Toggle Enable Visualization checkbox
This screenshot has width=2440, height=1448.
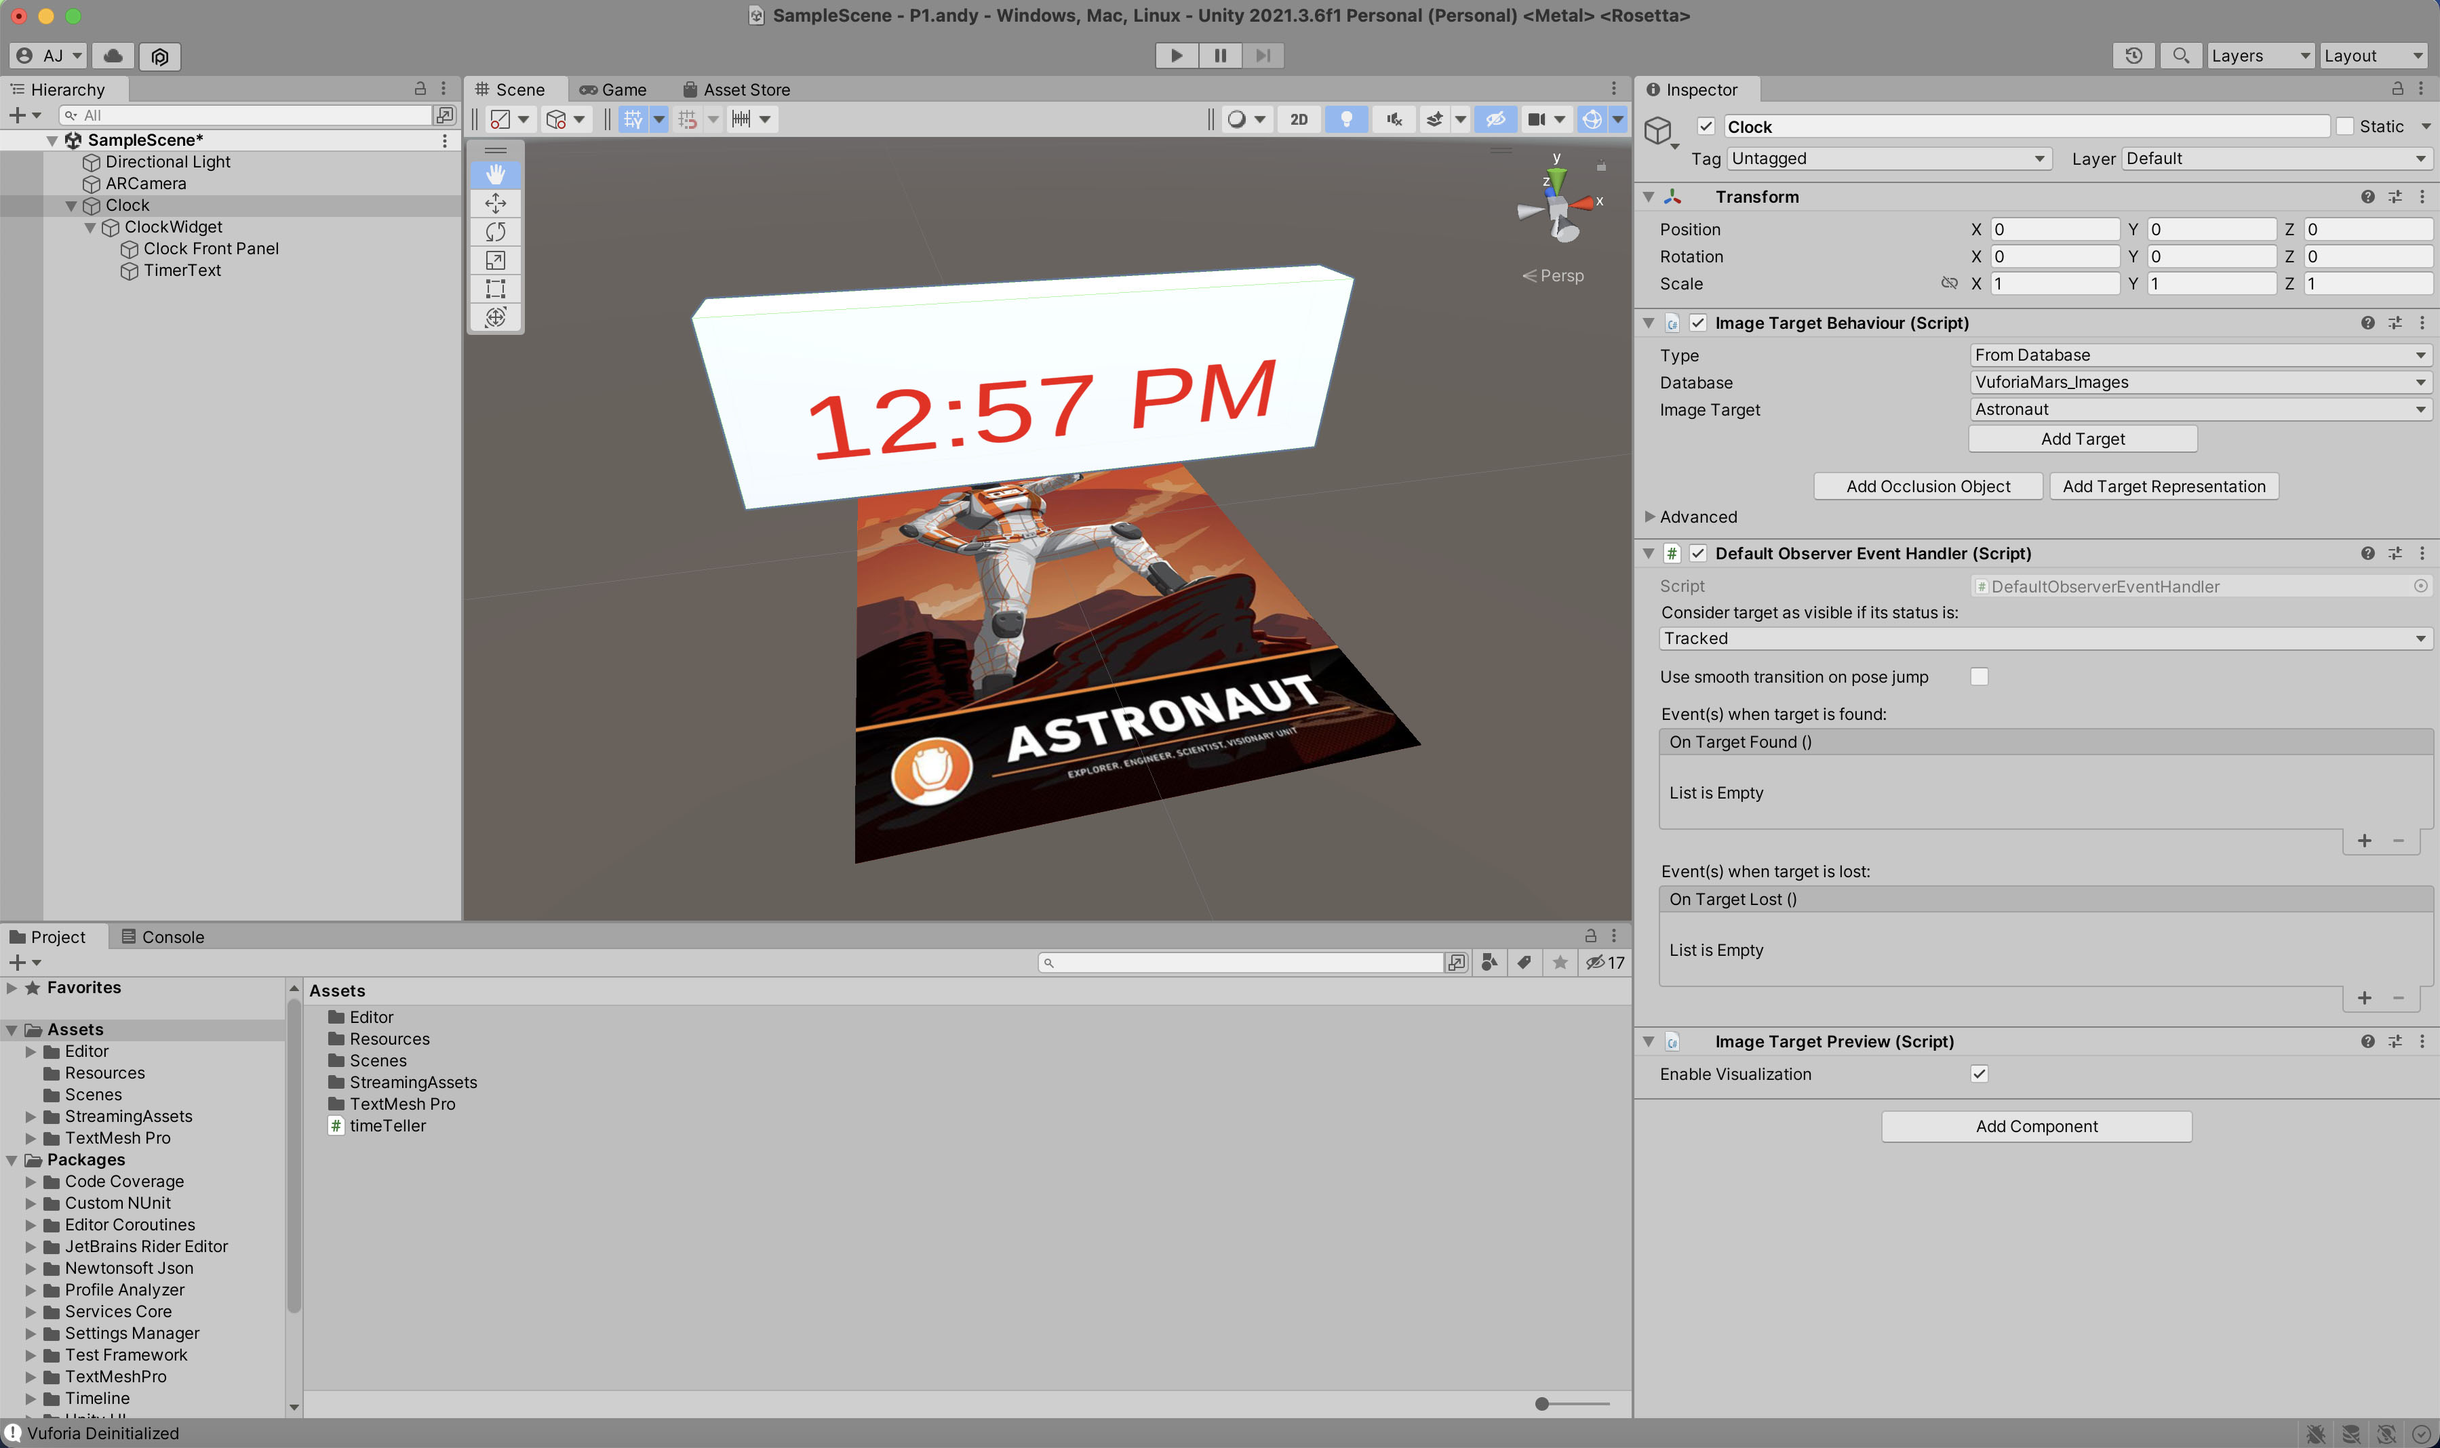[x=1980, y=1074]
